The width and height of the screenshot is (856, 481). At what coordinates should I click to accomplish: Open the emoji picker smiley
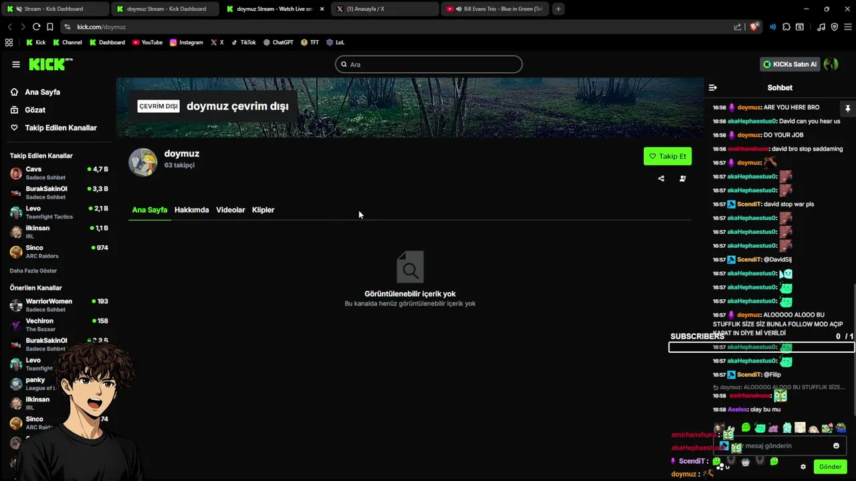point(836,446)
